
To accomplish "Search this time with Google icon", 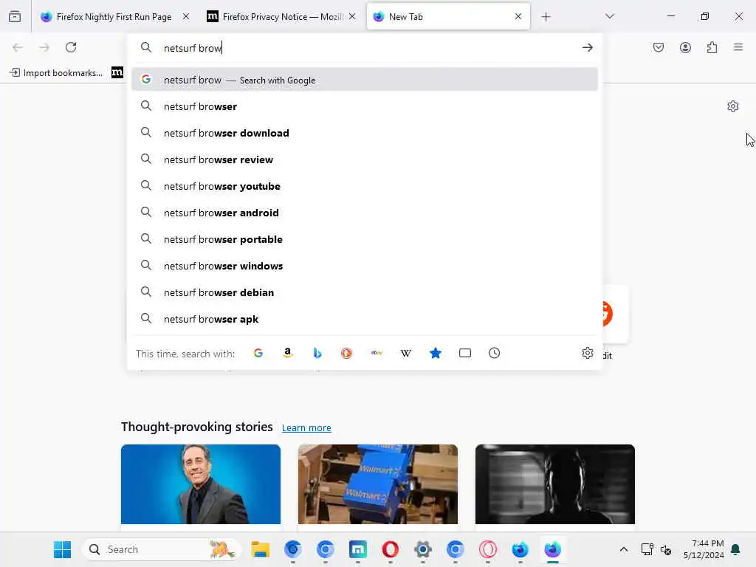I will coord(258,354).
